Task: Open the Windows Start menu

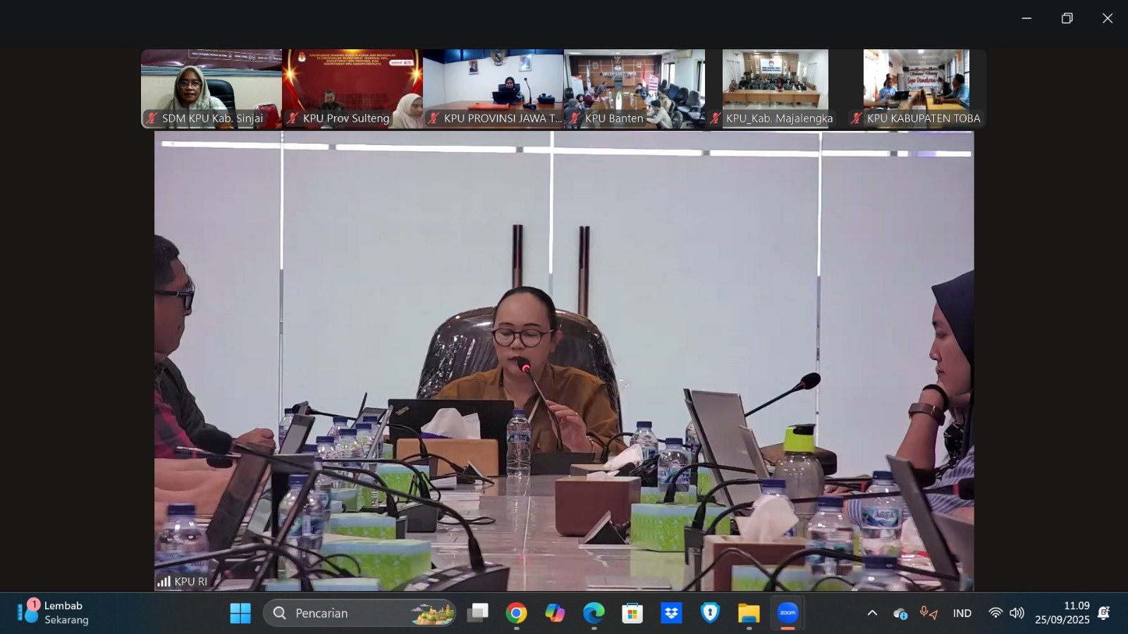Action: 240,613
